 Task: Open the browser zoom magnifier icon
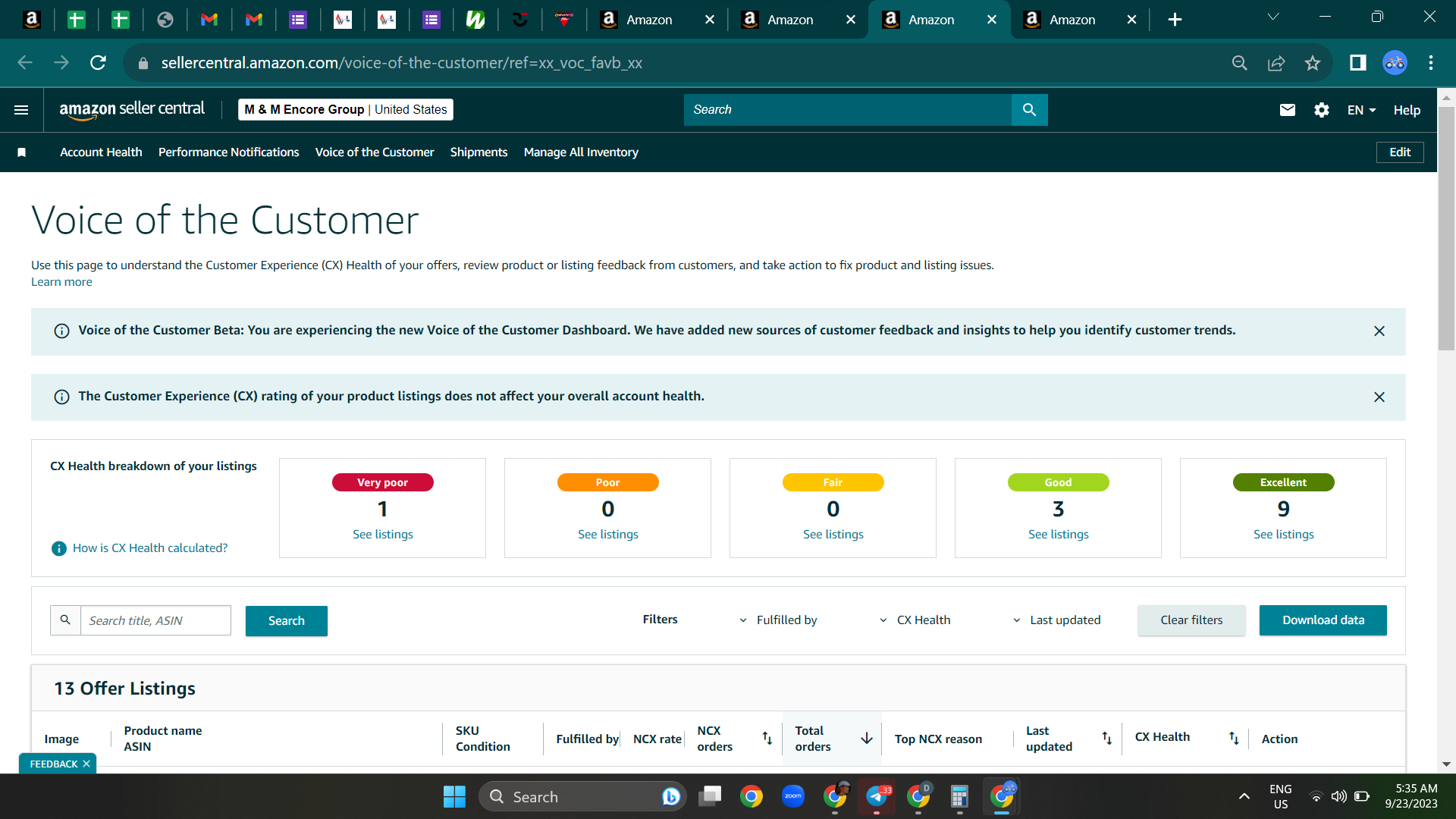[x=1240, y=63]
